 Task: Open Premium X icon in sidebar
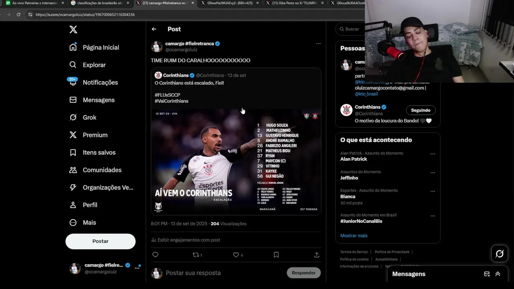point(73,135)
